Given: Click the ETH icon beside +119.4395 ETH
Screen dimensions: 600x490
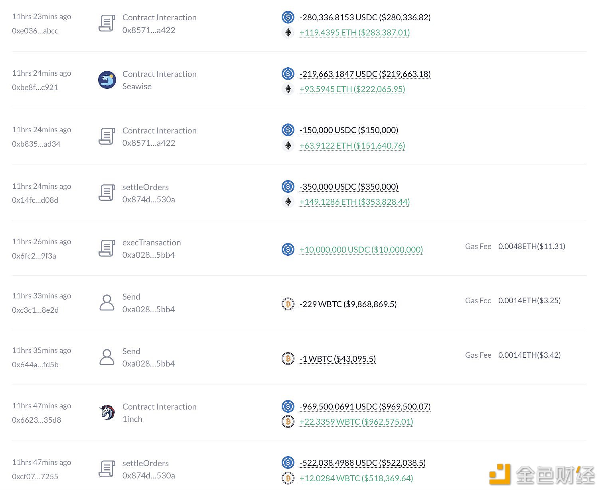Looking at the screenshot, I should 288,32.
